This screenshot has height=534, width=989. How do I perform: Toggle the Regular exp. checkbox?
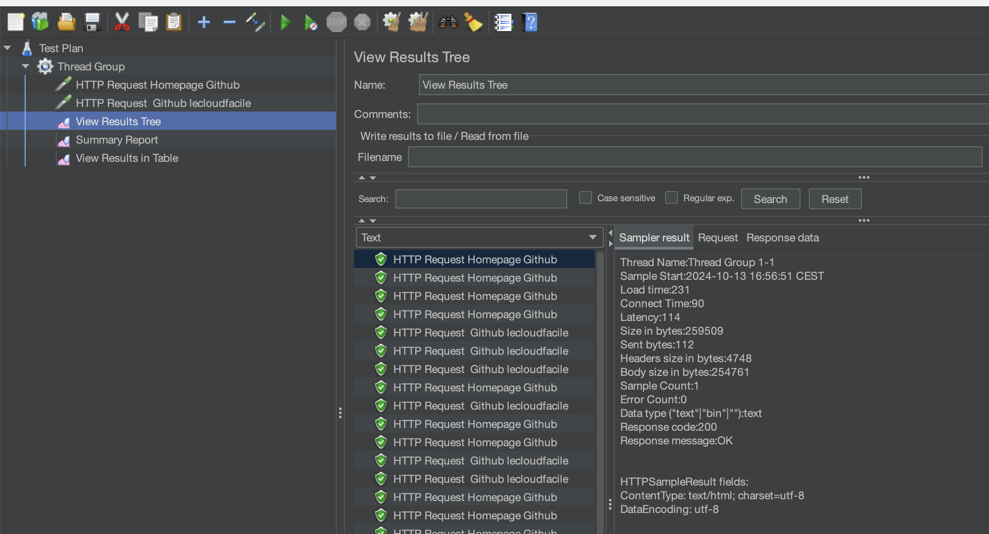(671, 198)
